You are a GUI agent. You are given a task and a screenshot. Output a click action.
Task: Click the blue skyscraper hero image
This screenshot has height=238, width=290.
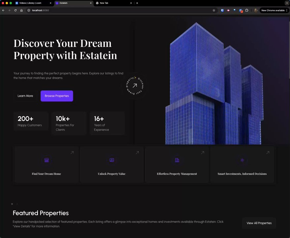click(214, 83)
